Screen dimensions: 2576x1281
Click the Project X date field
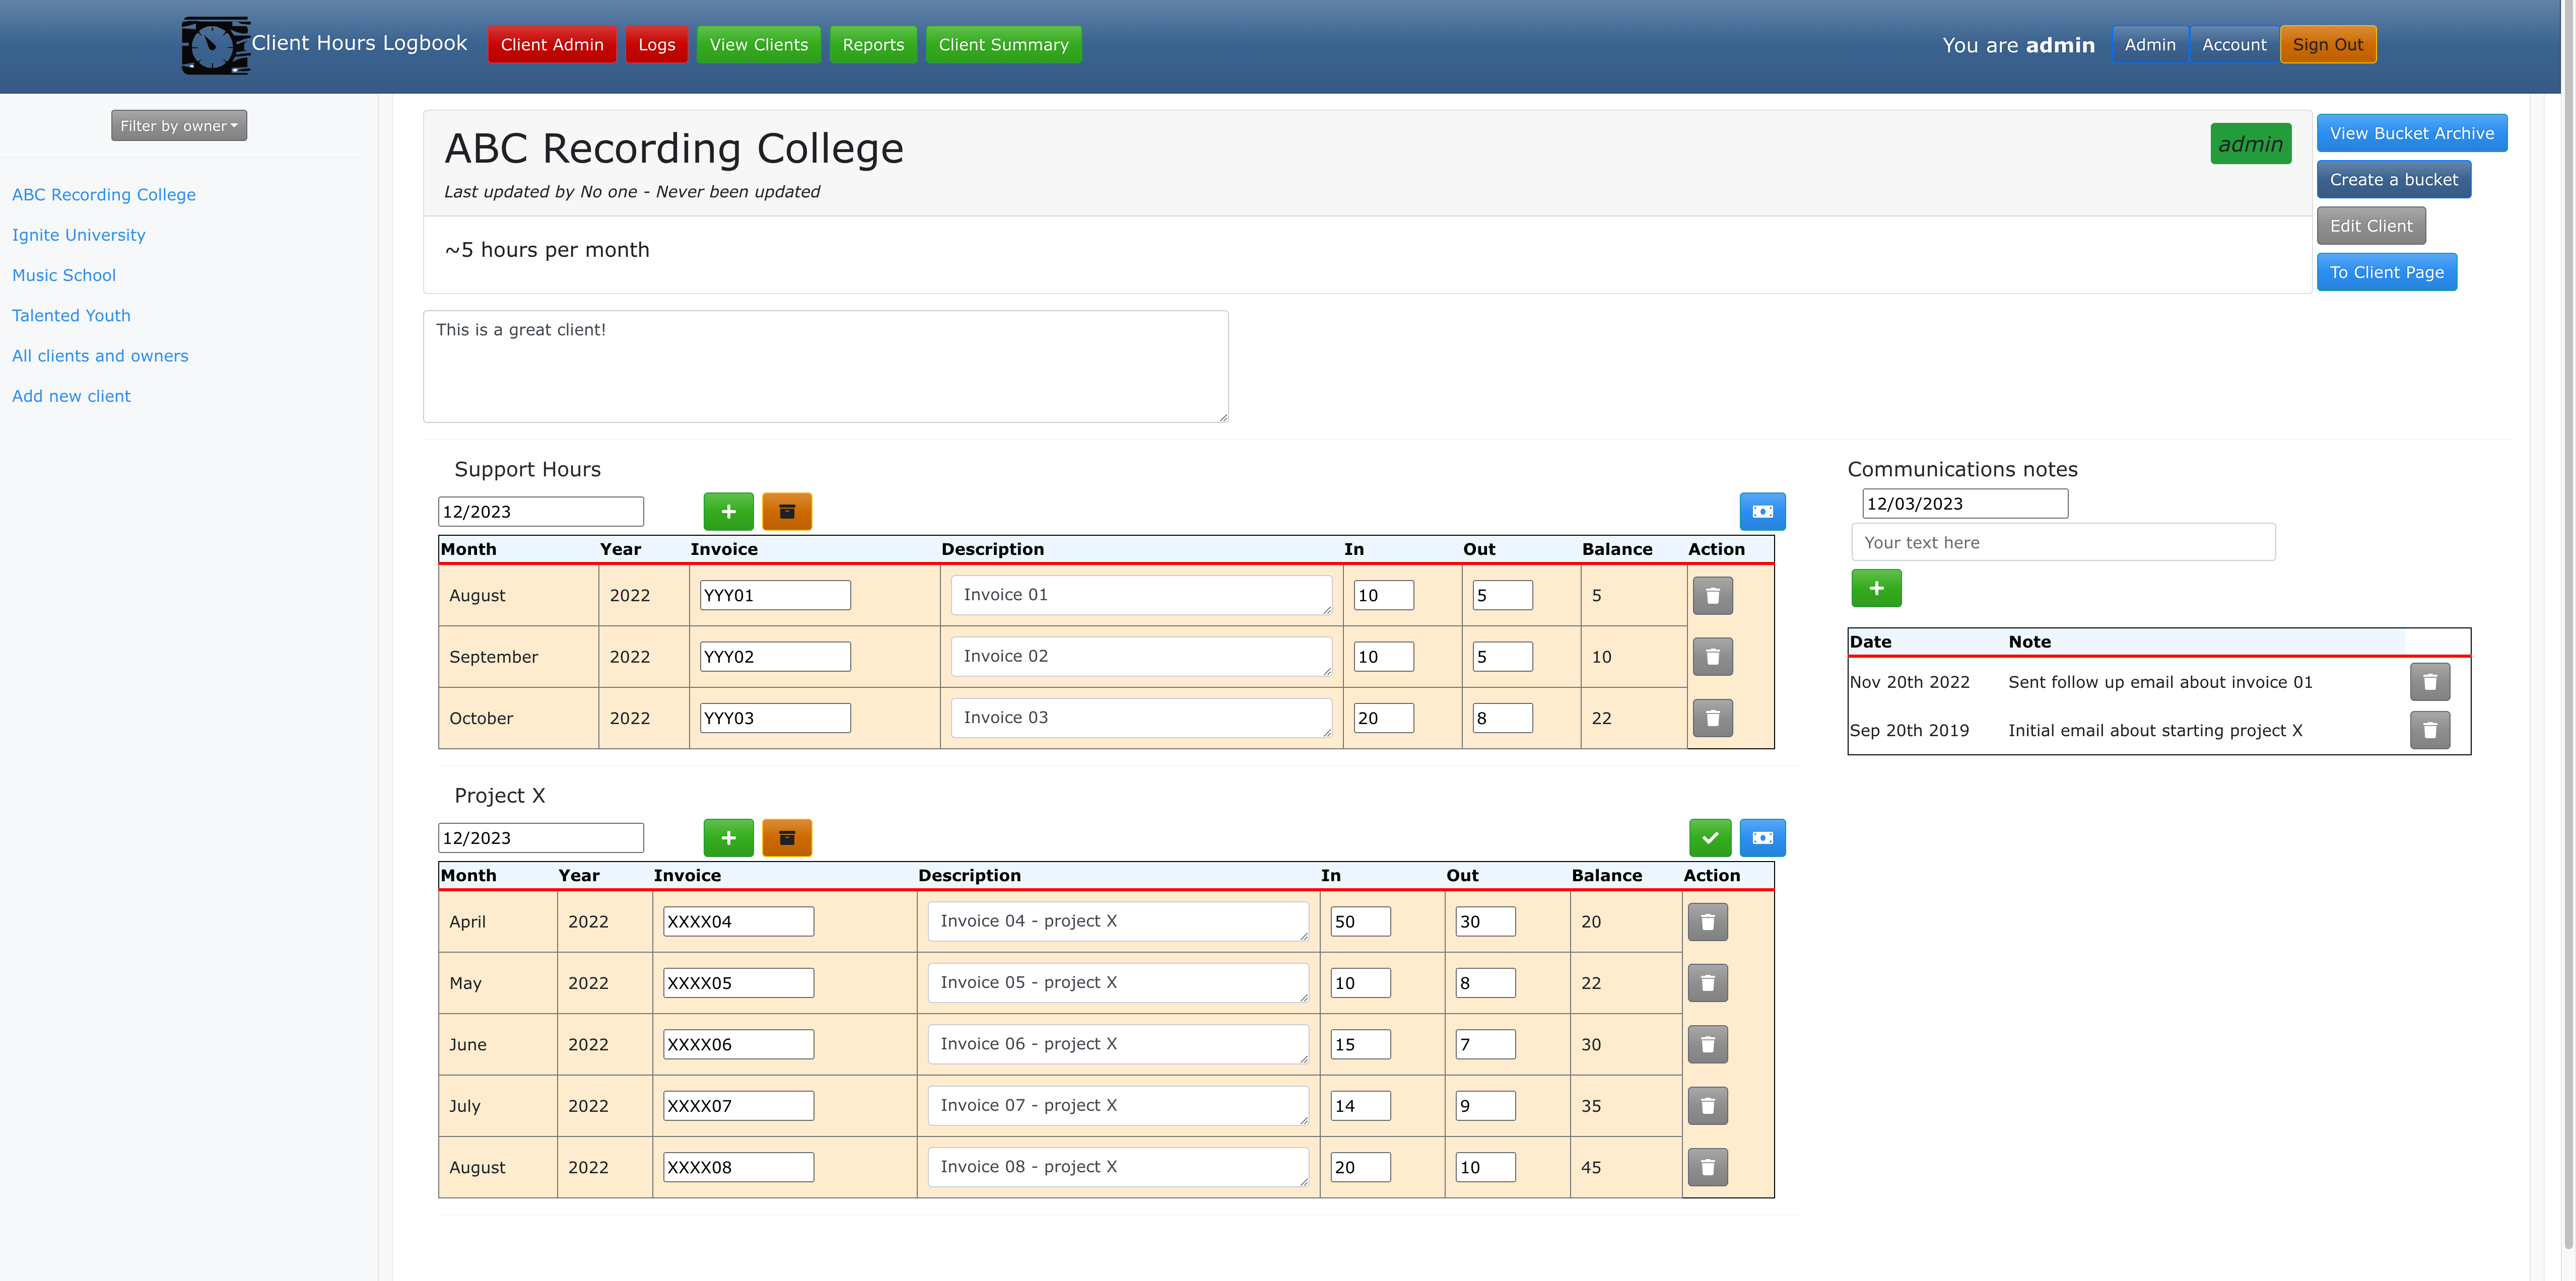pos(540,837)
